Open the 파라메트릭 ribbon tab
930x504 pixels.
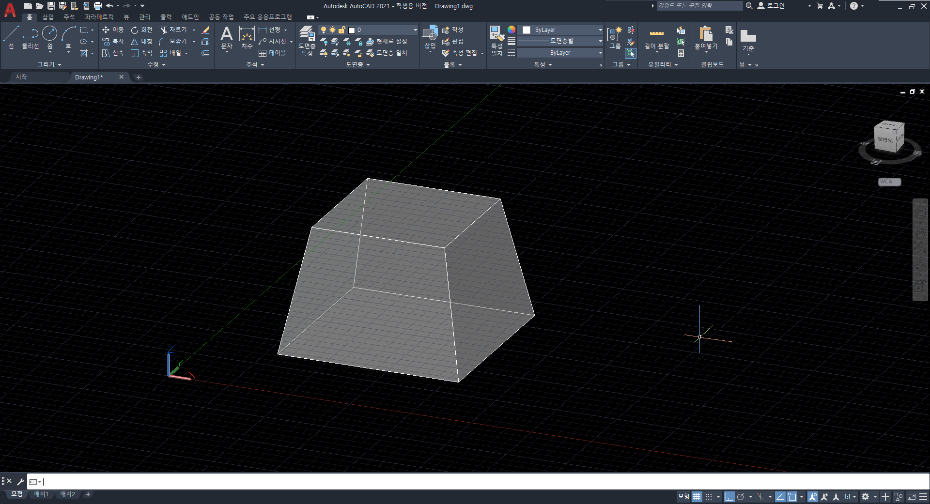[99, 17]
